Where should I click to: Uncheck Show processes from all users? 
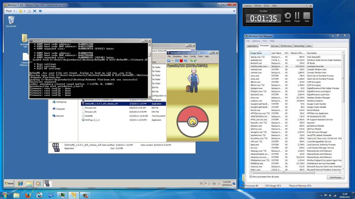click(x=250, y=177)
